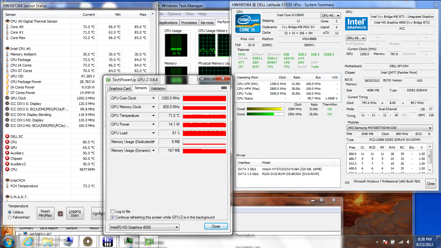Select the Celsius temperature option
Viewport: 441px width, 248px height.
[x=10, y=212]
